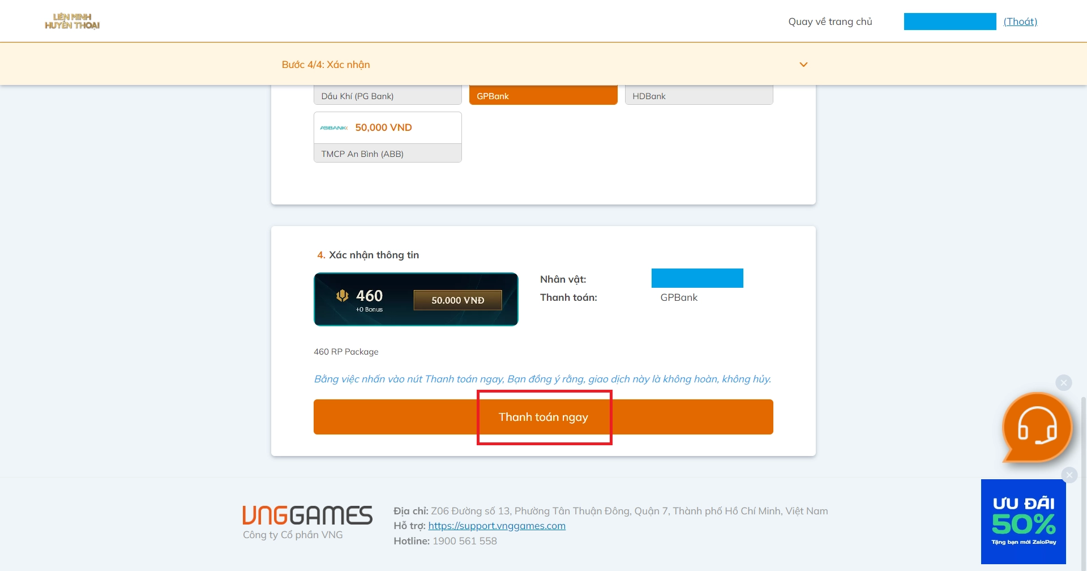This screenshot has width=1087, height=571.
Task: Open the support.vnggames.com link
Action: tap(497, 526)
